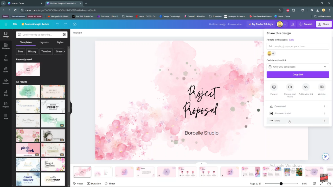Open Resize & Magic Switch

click(x=35, y=24)
